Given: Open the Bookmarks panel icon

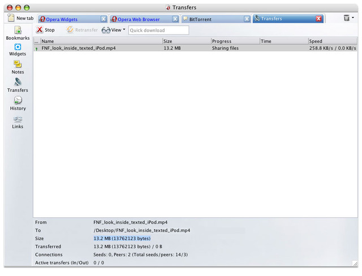Looking at the screenshot, I should pos(18,30).
